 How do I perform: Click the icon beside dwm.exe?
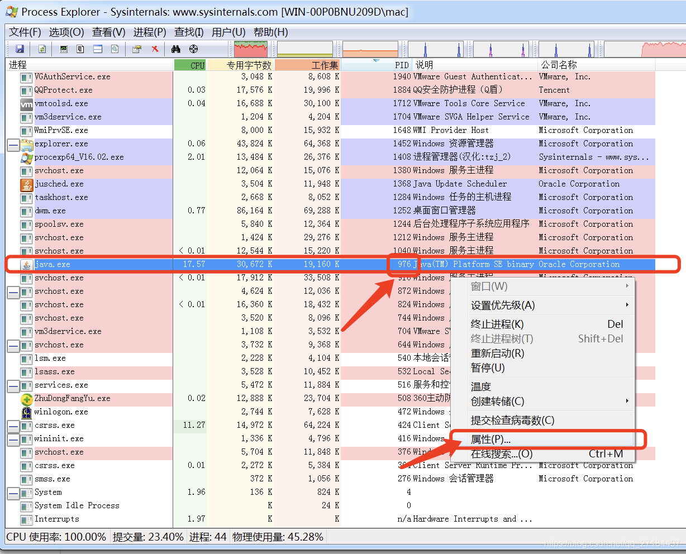tap(26, 211)
